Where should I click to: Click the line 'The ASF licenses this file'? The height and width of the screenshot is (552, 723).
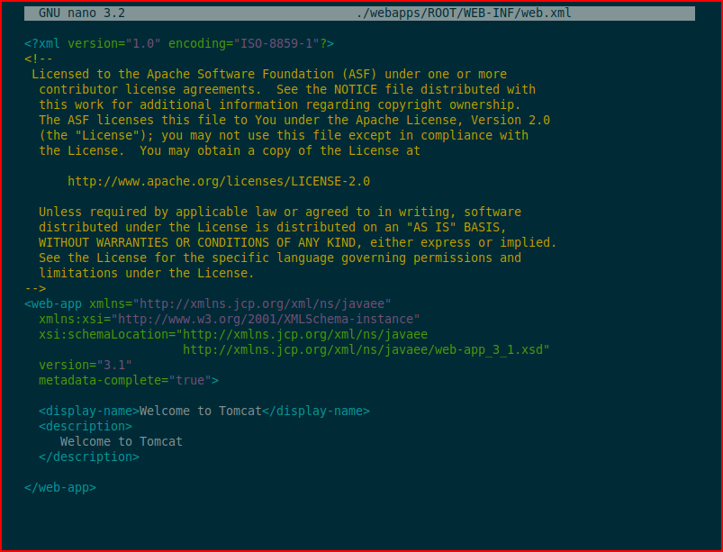pyautogui.click(x=294, y=120)
